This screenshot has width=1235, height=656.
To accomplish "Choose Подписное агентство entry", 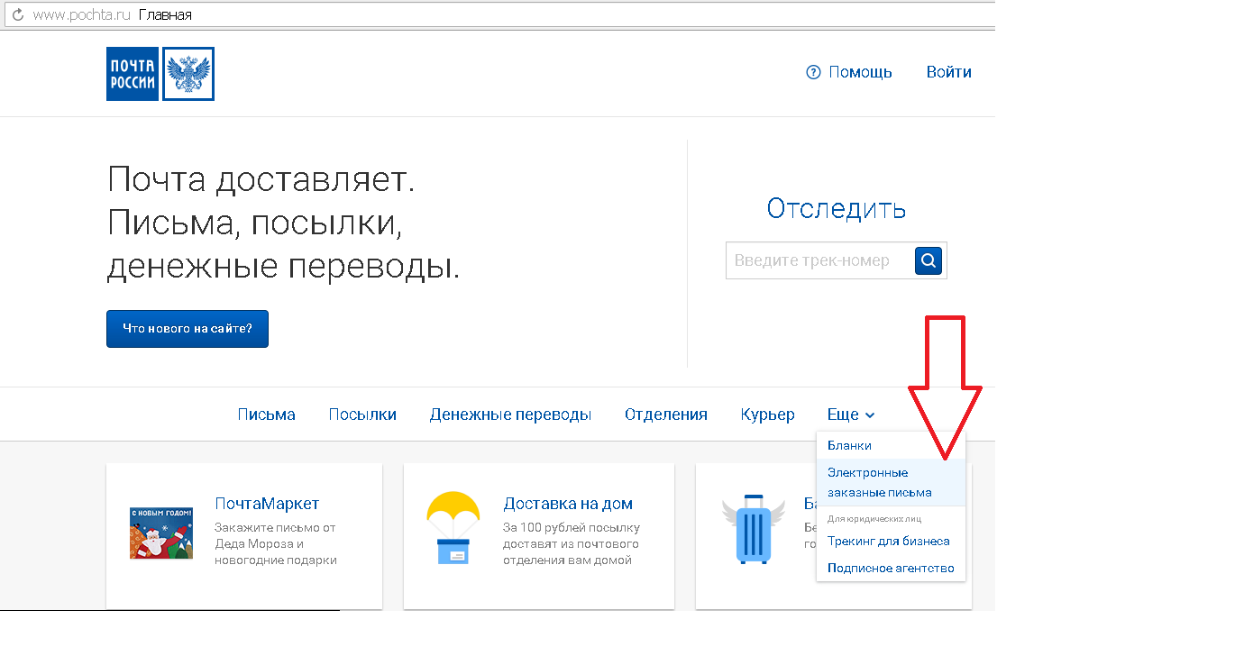I will 891,568.
